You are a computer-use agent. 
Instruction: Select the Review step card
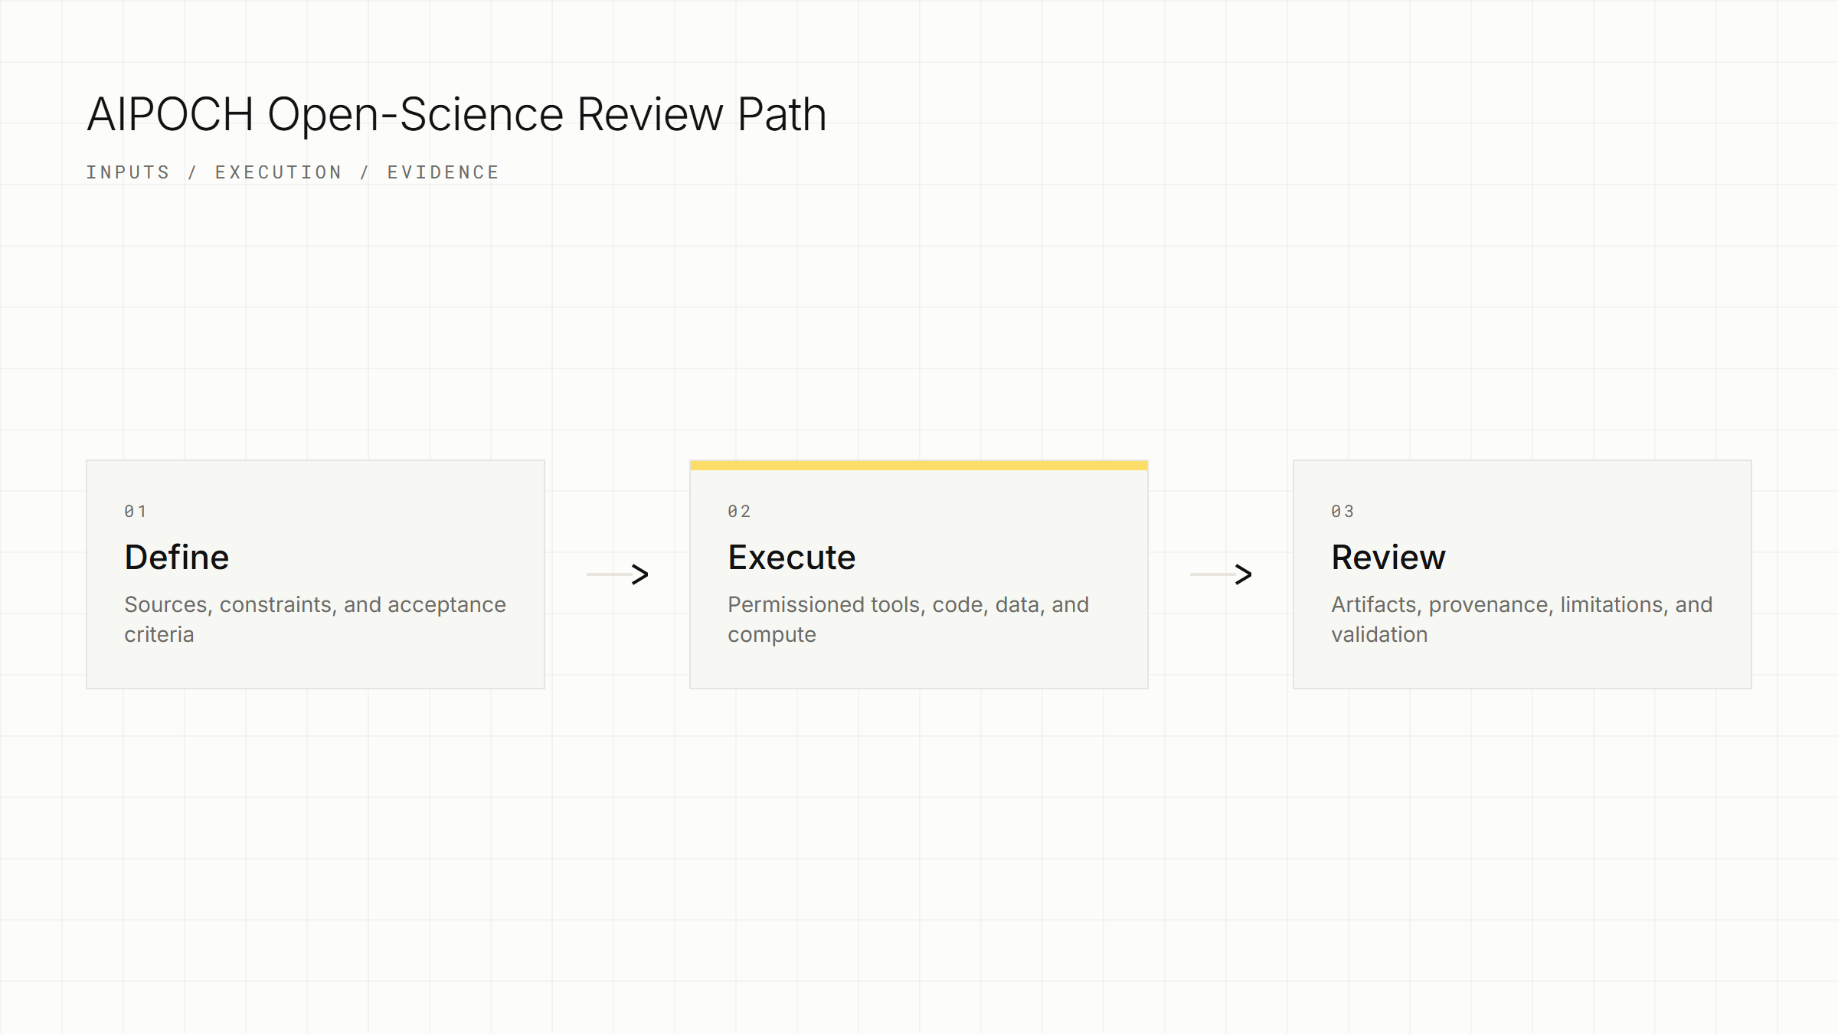point(1522,574)
